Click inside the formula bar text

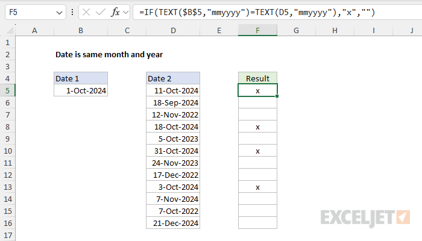pyautogui.click(x=271, y=12)
